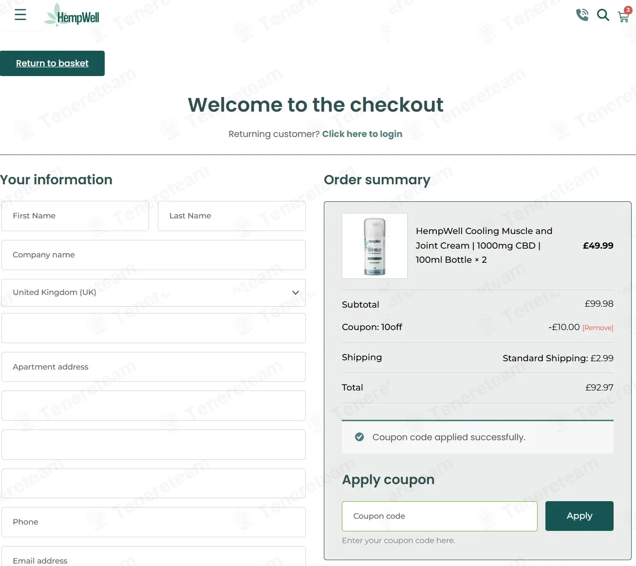Click the Coupon code input field
The image size is (636, 566).
[x=440, y=516]
